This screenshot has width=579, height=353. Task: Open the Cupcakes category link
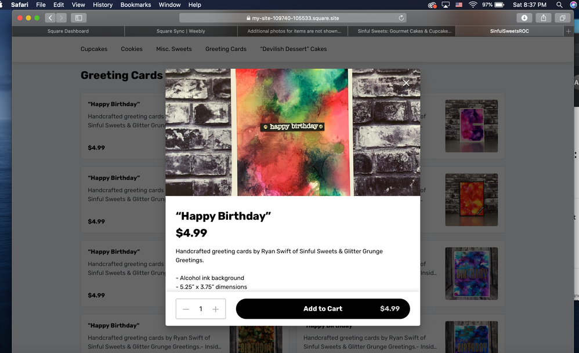point(93,49)
